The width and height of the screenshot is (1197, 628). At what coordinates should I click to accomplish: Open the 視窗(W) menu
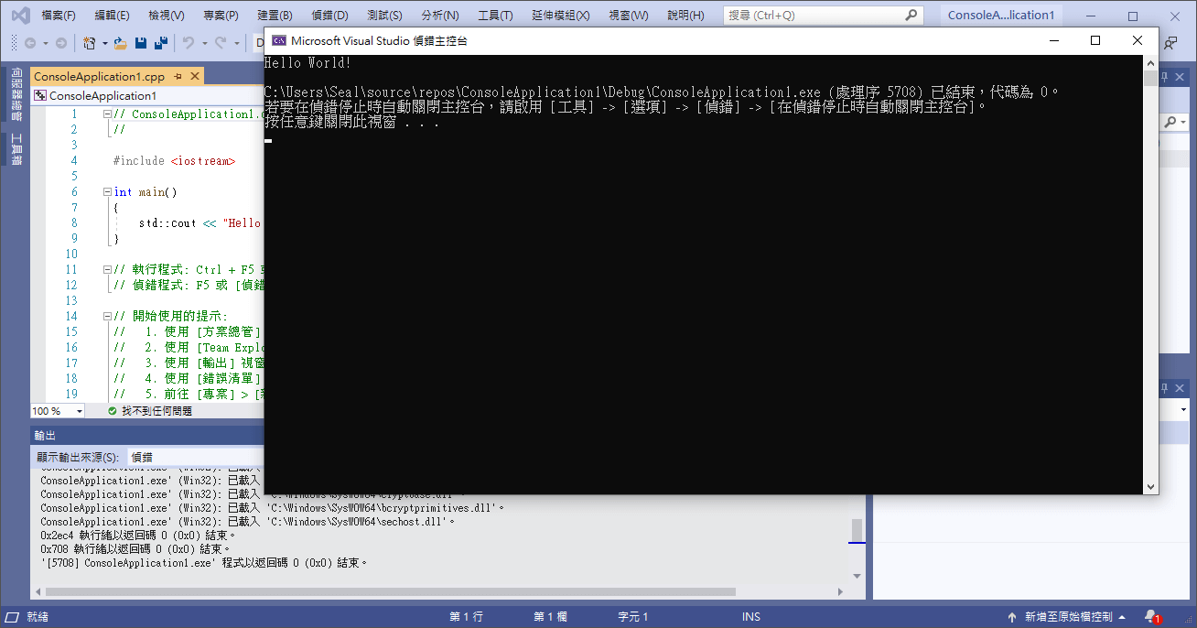629,16
